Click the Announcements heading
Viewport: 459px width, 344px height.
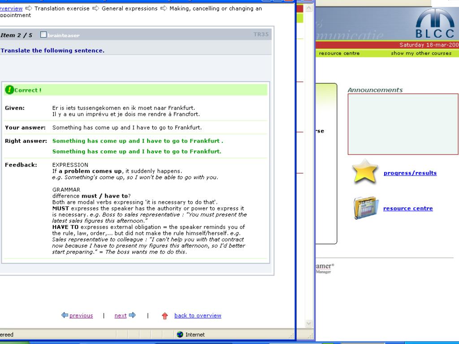375,90
